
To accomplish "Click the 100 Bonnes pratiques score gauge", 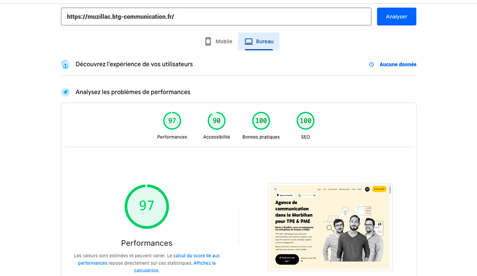I will click(261, 121).
